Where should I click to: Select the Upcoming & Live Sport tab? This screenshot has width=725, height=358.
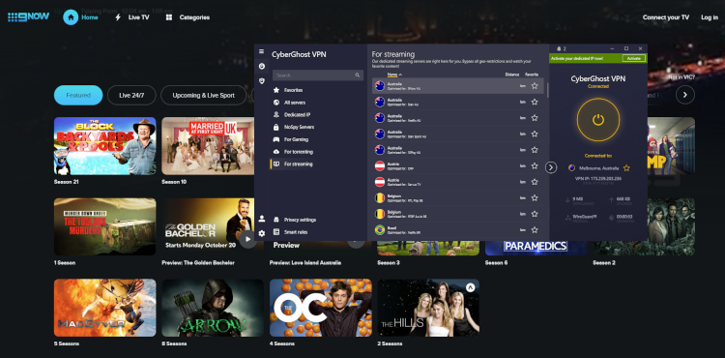[203, 95]
